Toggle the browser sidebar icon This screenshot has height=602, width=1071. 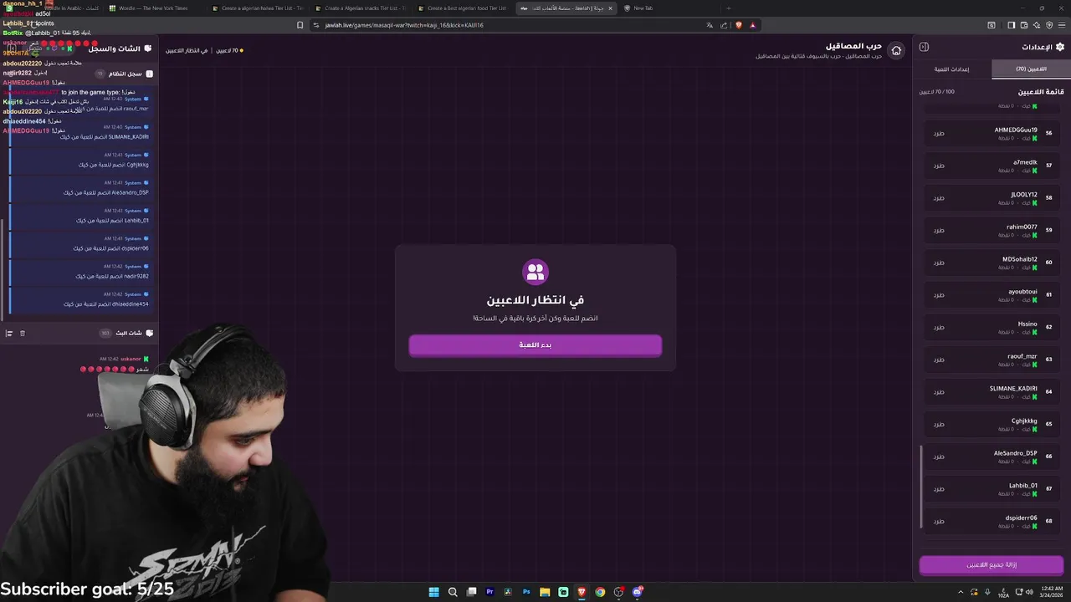pyautogui.click(x=1011, y=25)
